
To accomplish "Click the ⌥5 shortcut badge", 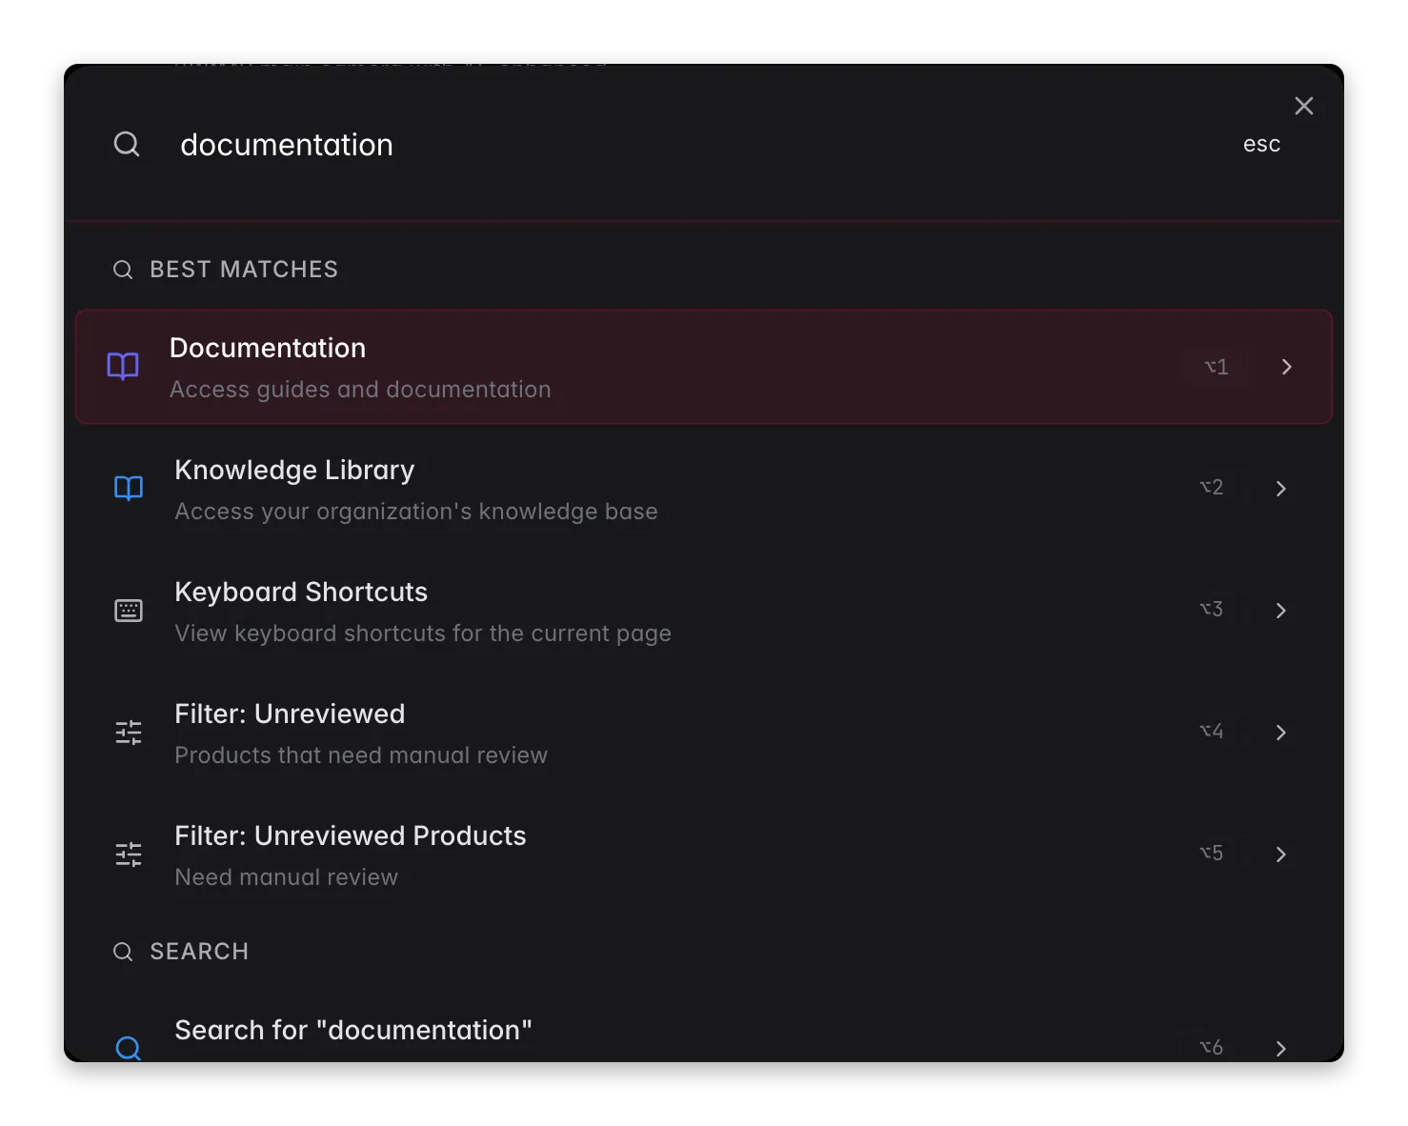I will coord(1211,854).
